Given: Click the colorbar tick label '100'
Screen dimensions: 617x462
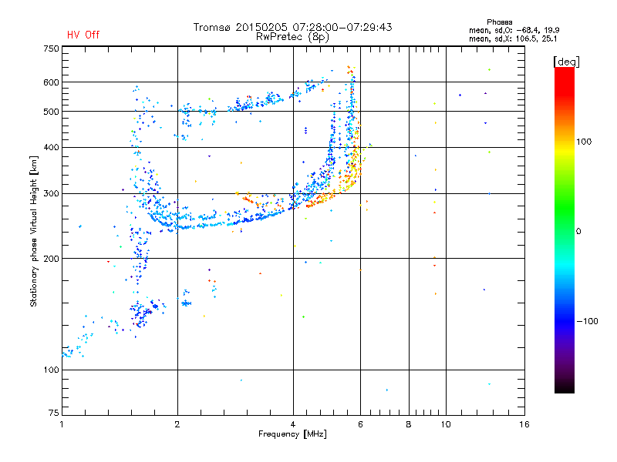Looking at the screenshot, I should pyautogui.click(x=584, y=142).
